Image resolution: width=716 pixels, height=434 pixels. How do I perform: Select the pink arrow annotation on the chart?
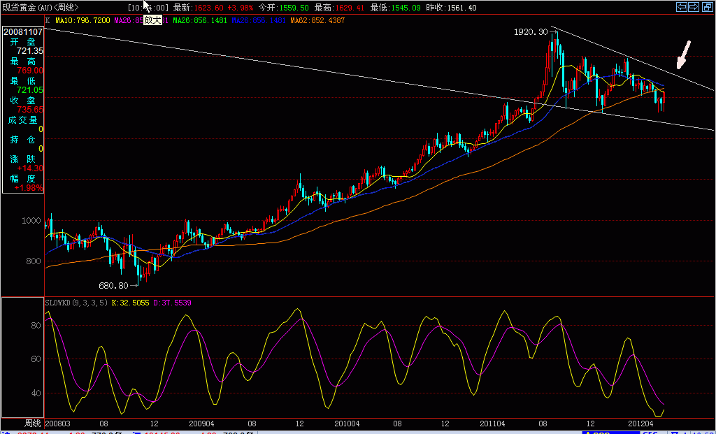(683, 55)
